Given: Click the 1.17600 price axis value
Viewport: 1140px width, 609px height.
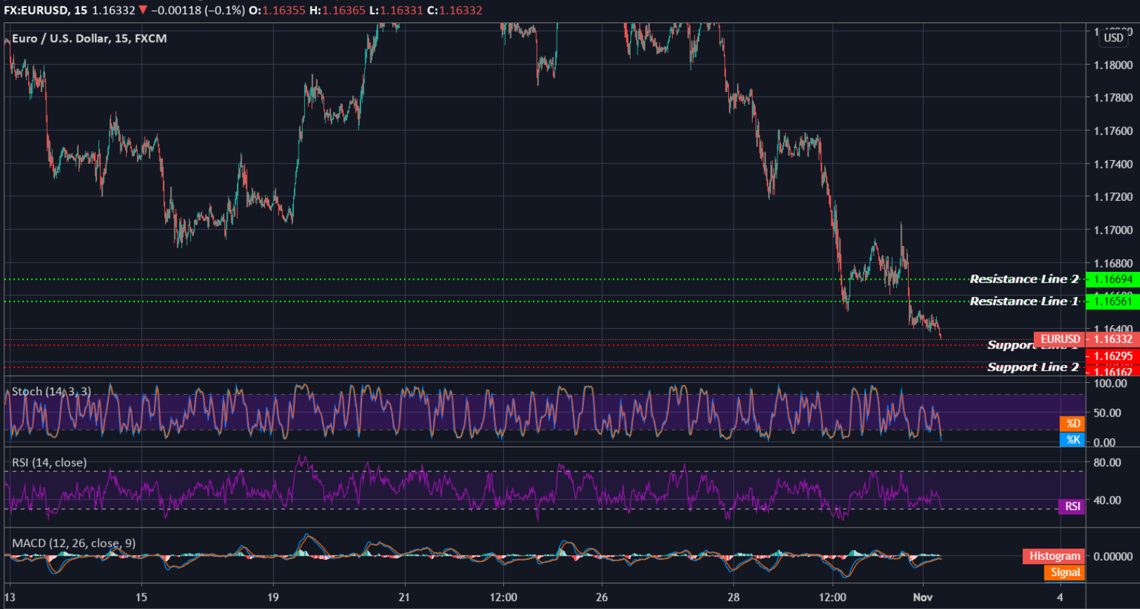Looking at the screenshot, I should coord(1113,131).
